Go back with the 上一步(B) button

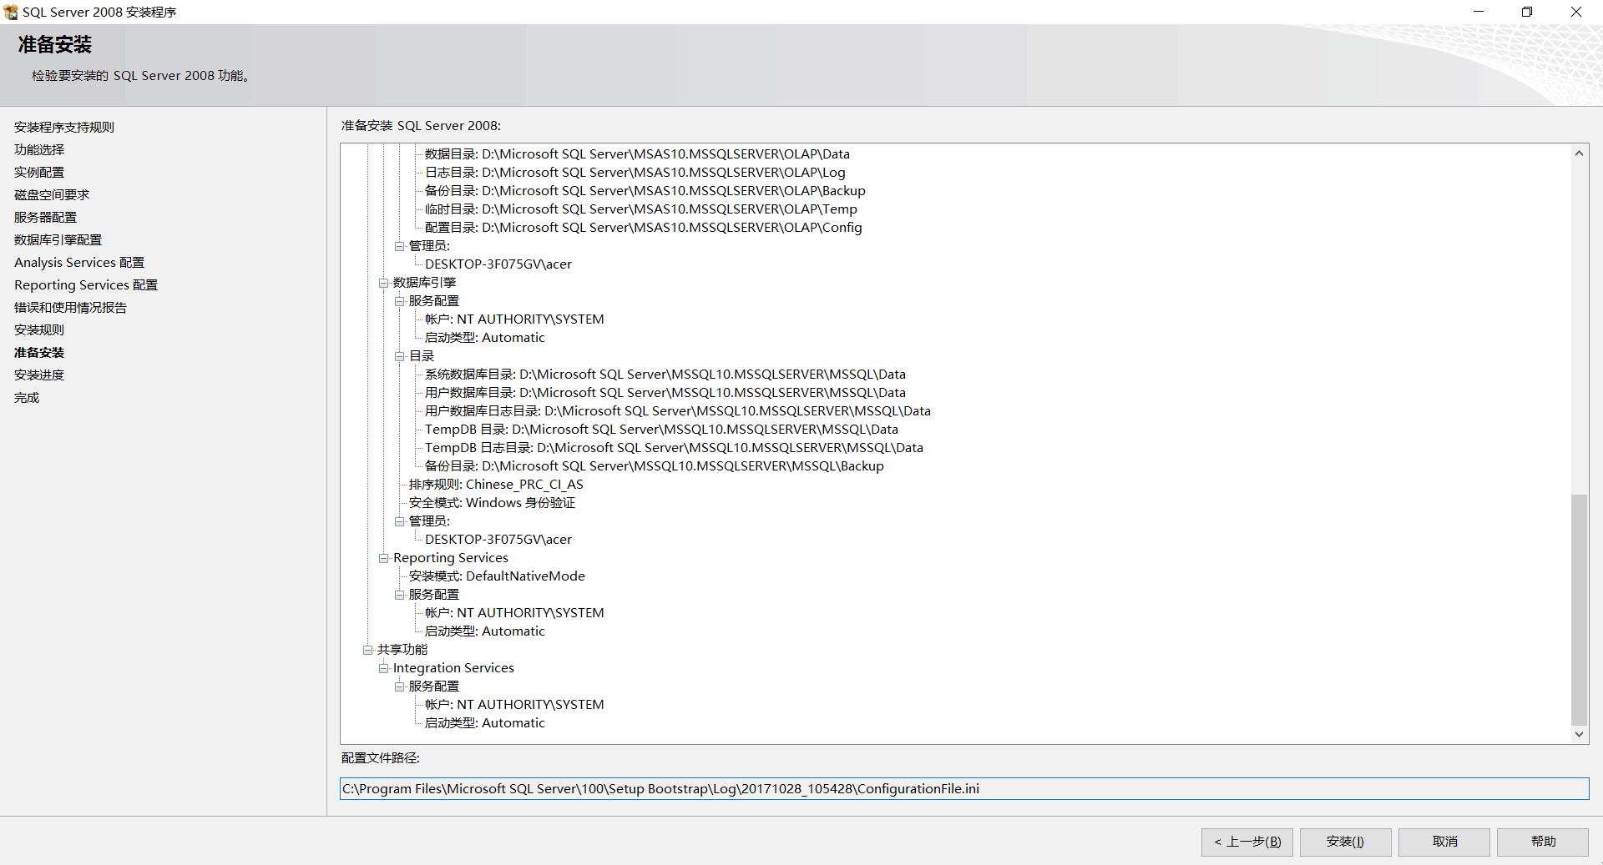pos(1247,842)
